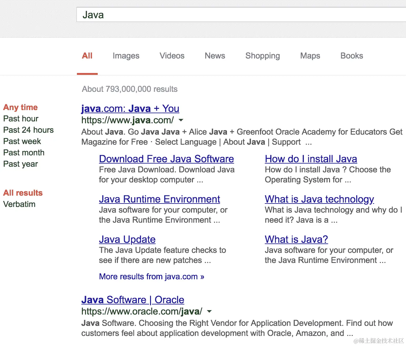The width and height of the screenshot is (406, 346).
Task: Open Download Free Java Software link
Action: [x=166, y=159]
